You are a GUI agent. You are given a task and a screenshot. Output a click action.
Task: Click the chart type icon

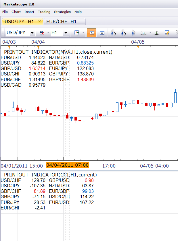[76, 33]
